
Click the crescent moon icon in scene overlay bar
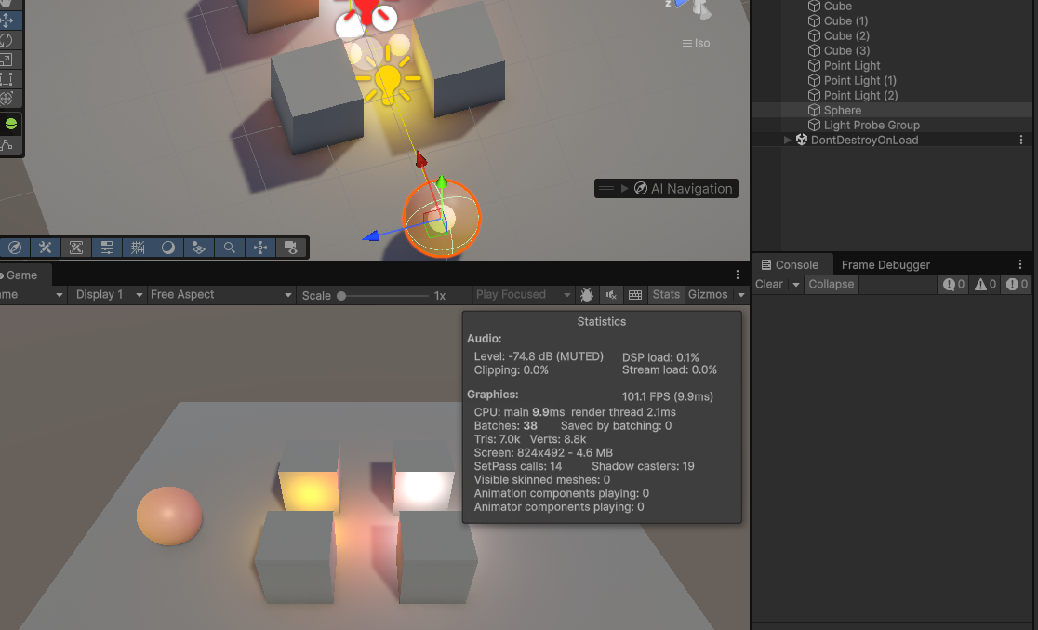coord(168,248)
